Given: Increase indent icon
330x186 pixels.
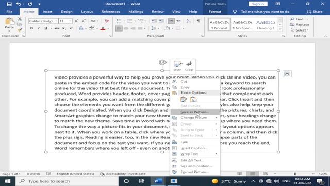Looking at the screenshot, I should (161, 21).
